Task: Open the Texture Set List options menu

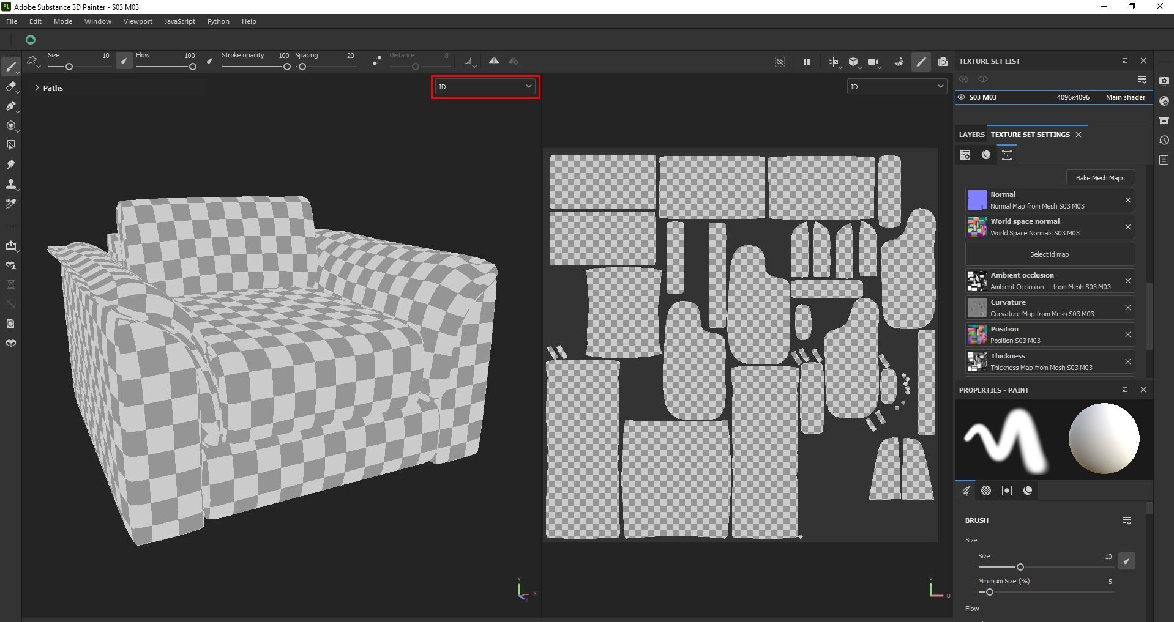Action: click(x=1142, y=80)
